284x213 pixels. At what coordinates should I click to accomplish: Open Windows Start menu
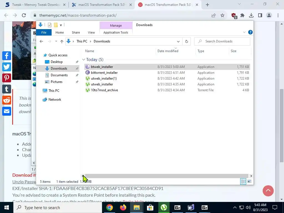point(7,207)
